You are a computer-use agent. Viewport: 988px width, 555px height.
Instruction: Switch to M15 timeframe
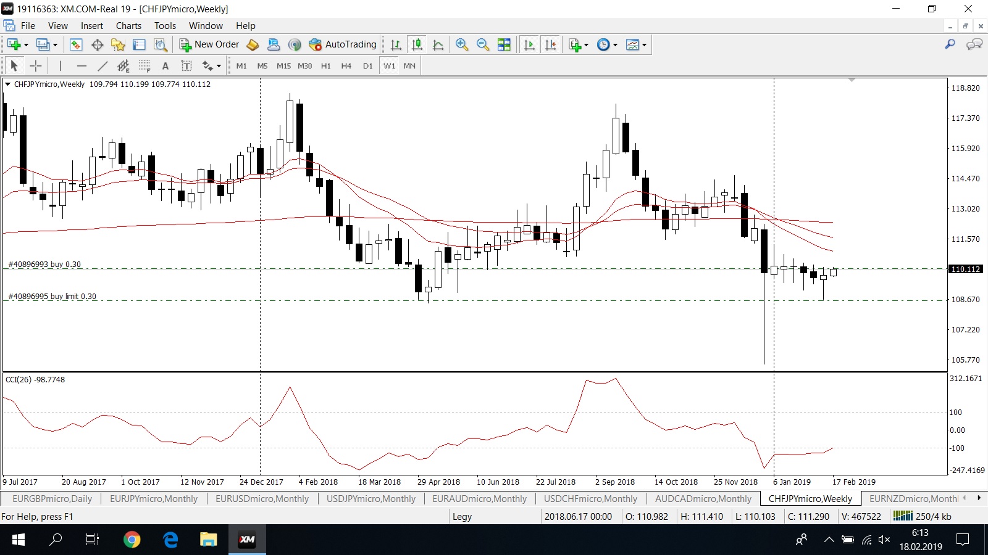(283, 66)
